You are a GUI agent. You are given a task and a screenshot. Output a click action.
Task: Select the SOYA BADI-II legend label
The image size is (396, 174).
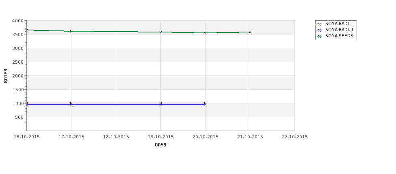pyautogui.click(x=339, y=30)
